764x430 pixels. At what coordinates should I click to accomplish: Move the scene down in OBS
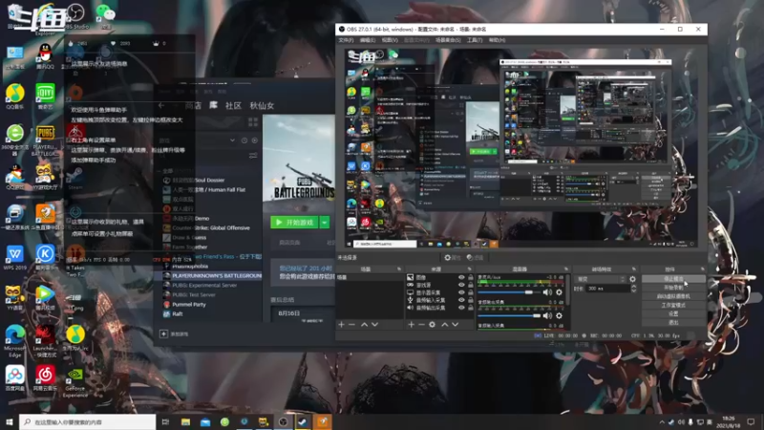pyautogui.click(x=374, y=325)
